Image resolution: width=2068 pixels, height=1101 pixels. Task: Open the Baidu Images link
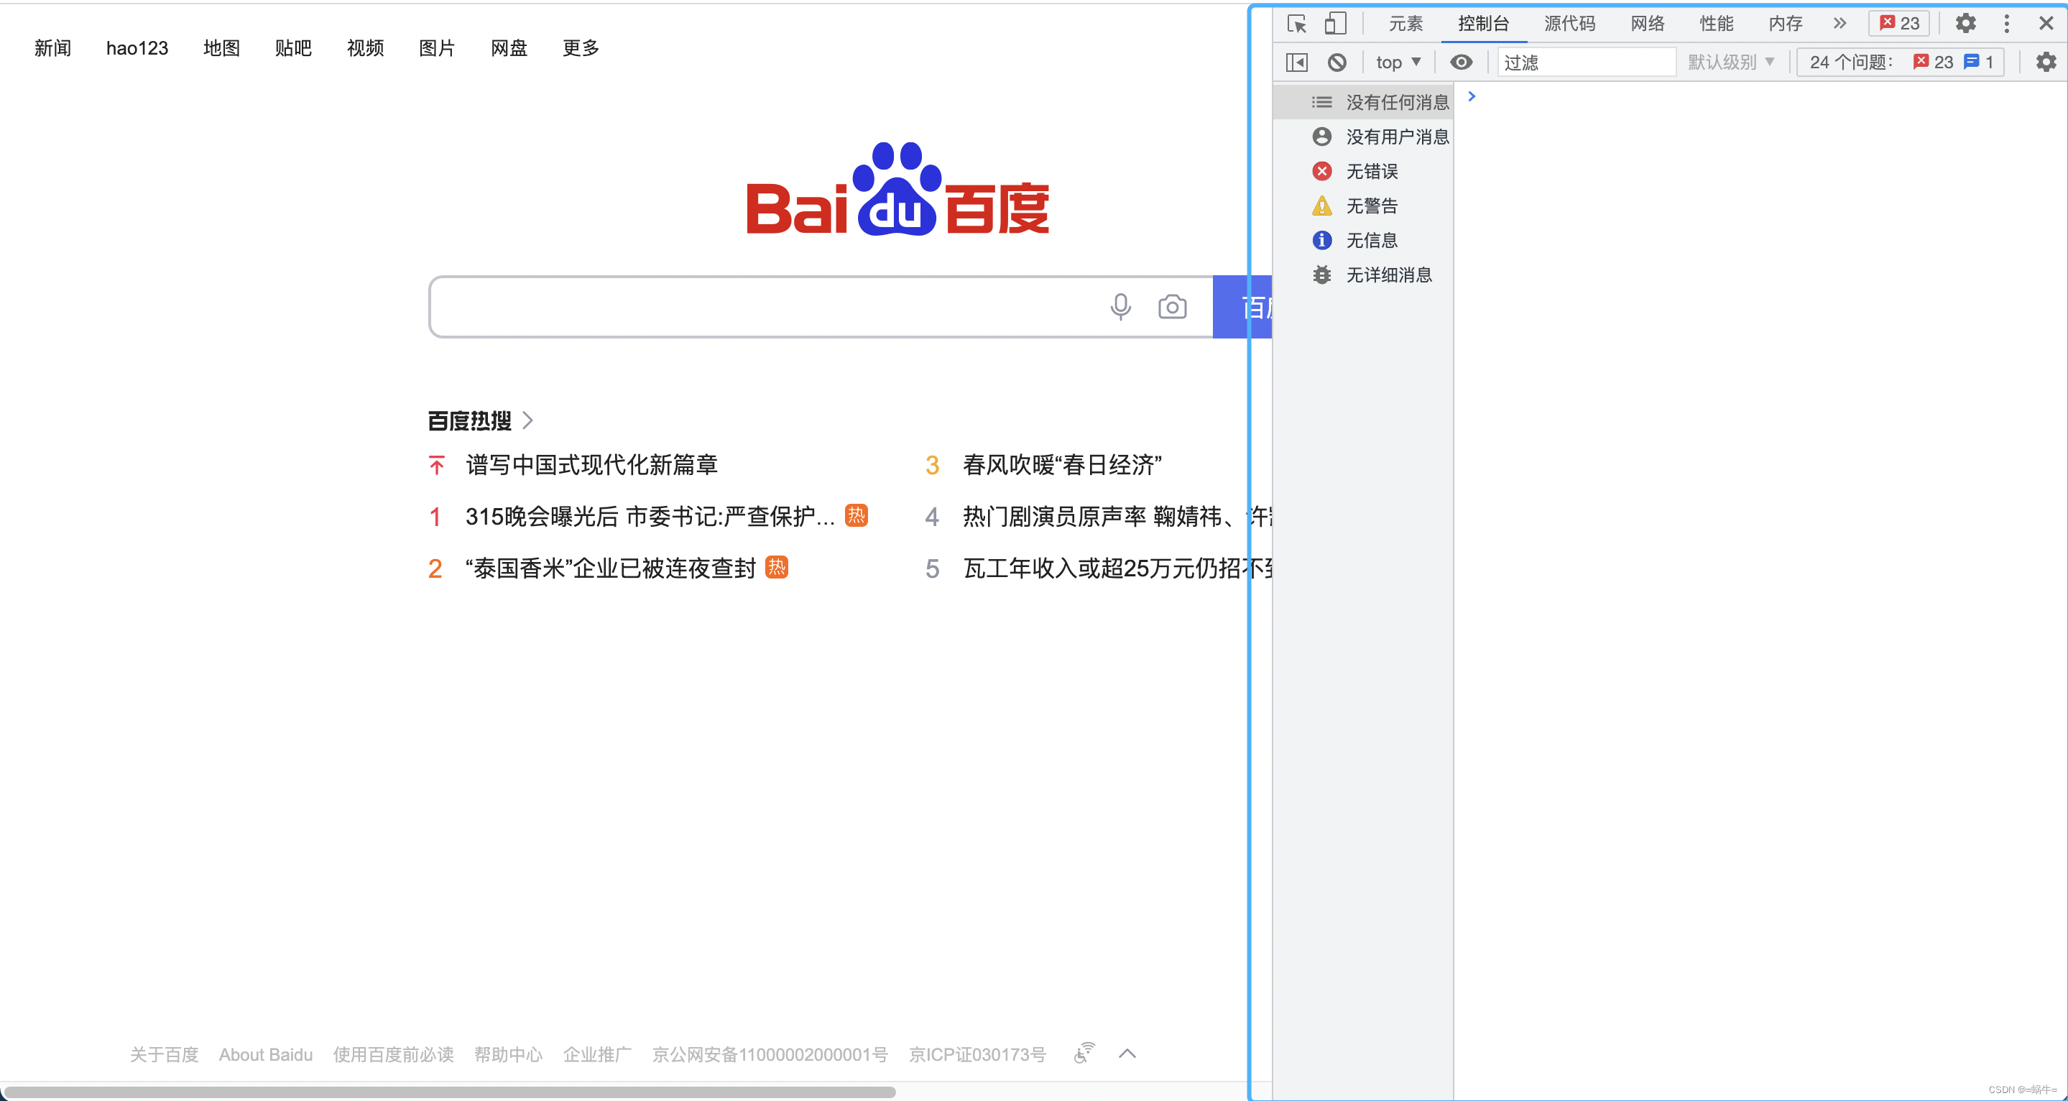437,48
